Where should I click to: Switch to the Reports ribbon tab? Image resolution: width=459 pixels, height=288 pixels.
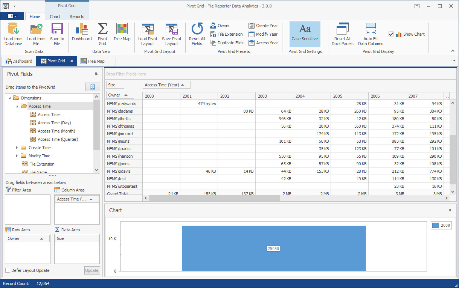tap(77, 17)
